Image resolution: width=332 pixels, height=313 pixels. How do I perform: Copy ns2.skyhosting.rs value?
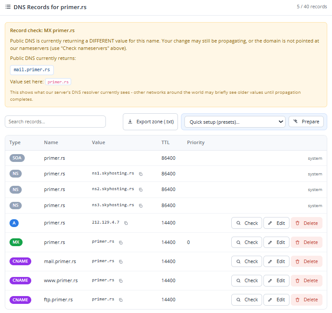pos(141,190)
